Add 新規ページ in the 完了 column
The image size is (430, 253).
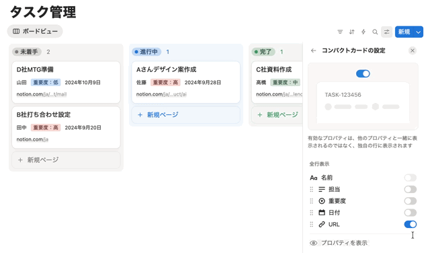[277, 115]
